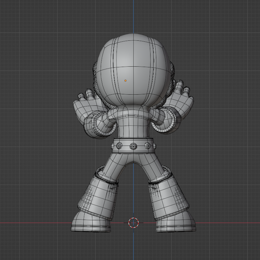The width and height of the screenshot is (260, 260).
Task: Click the red-white 3D cursor circle
Action: [x=134, y=223]
